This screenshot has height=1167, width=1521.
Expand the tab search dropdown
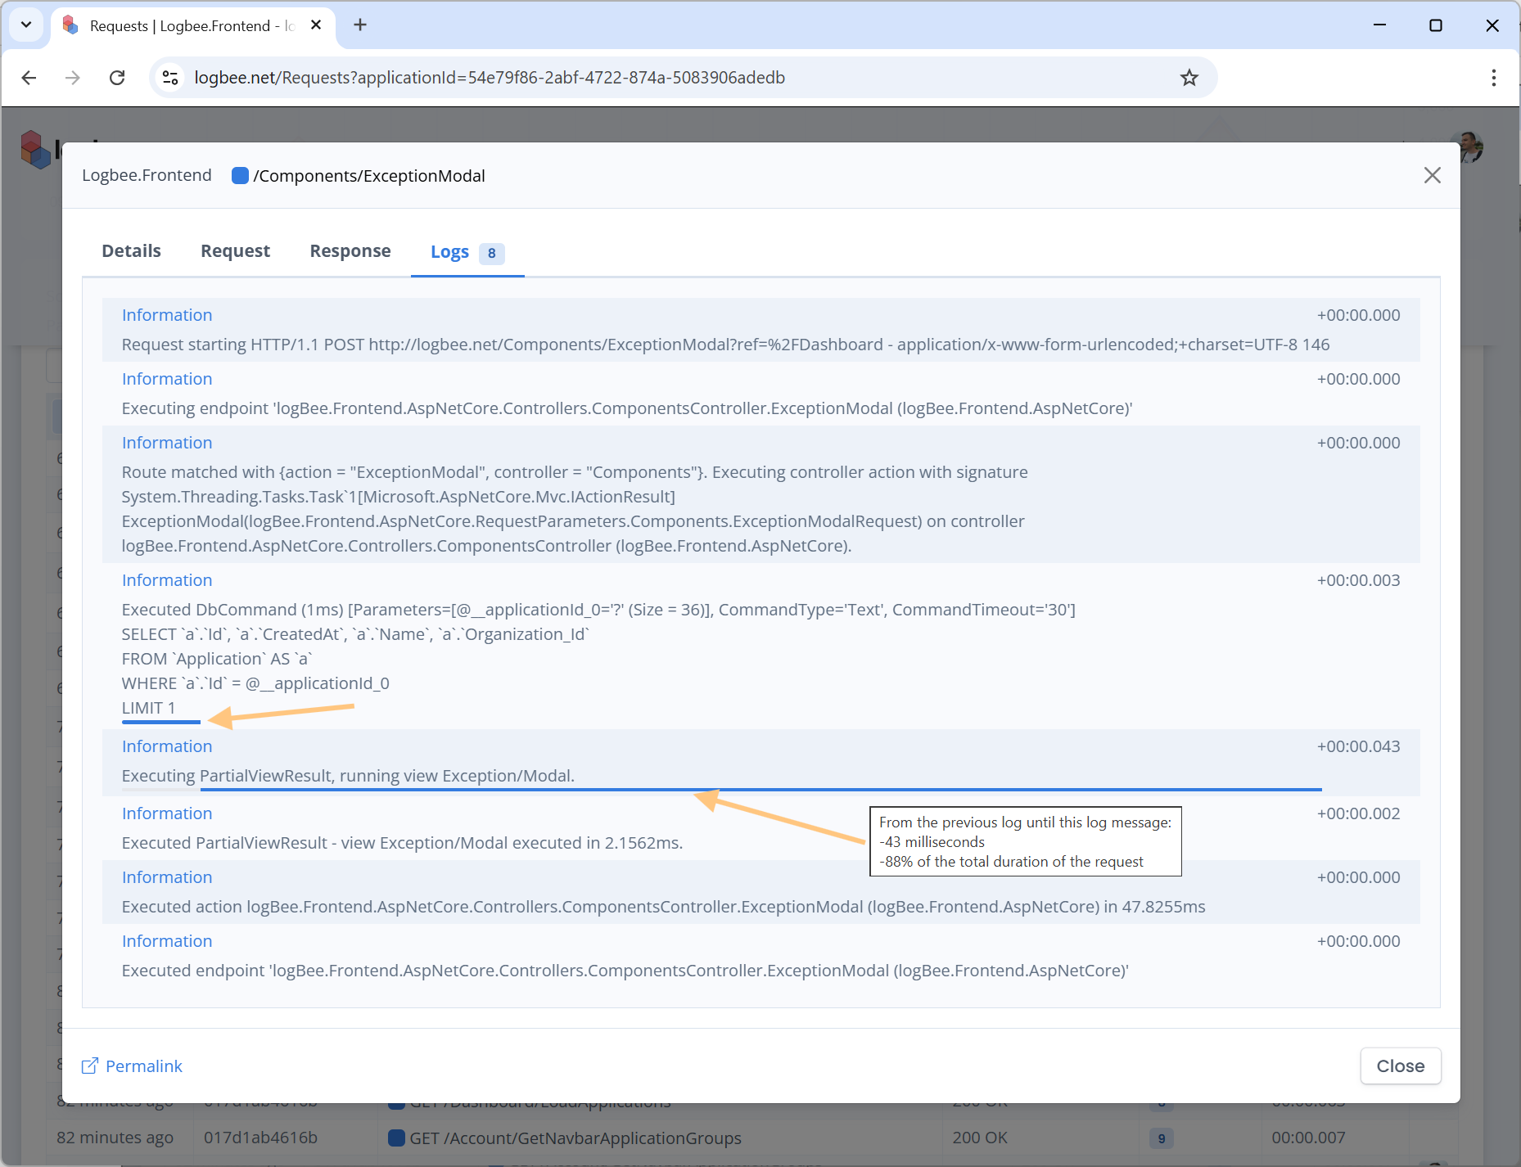click(26, 25)
